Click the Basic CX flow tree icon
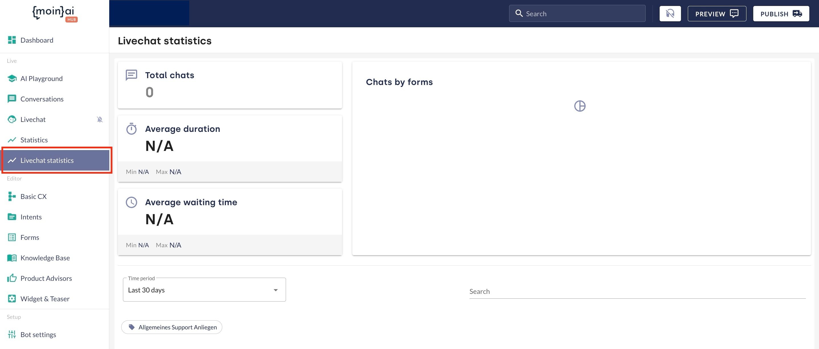819x349 pixels. [x=12, y=196]
